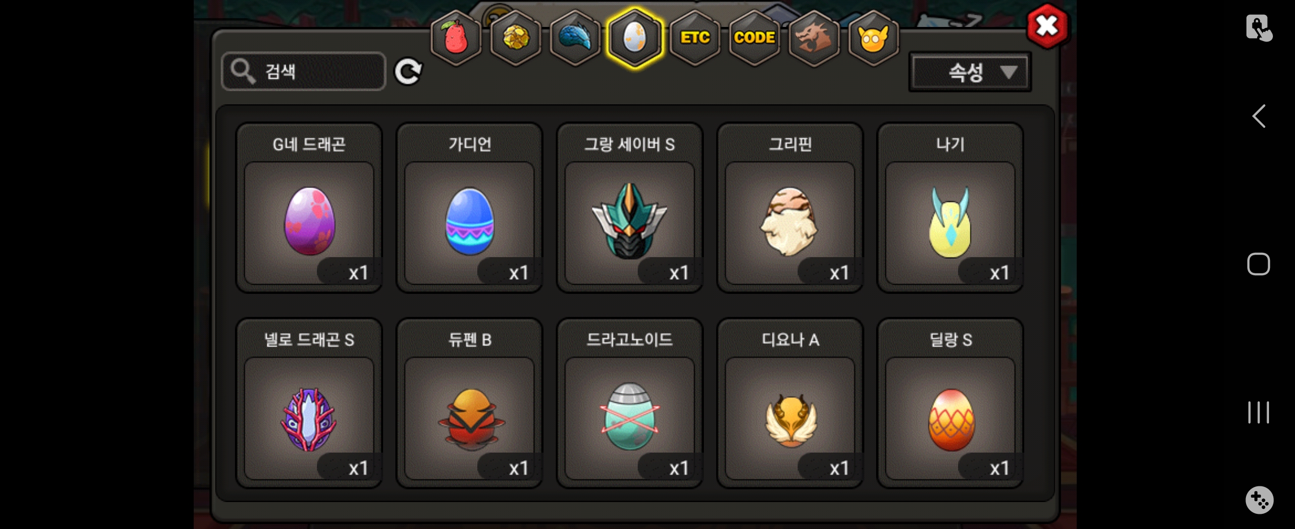Close the inventory with the red X
1295x529 pixels.
coord(1047,26)
